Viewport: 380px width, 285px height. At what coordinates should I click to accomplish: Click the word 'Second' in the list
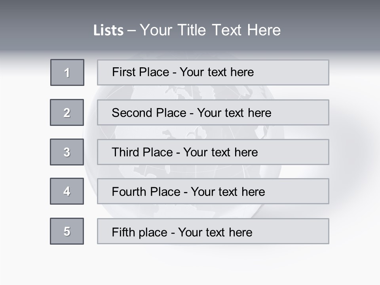(132, 113)
